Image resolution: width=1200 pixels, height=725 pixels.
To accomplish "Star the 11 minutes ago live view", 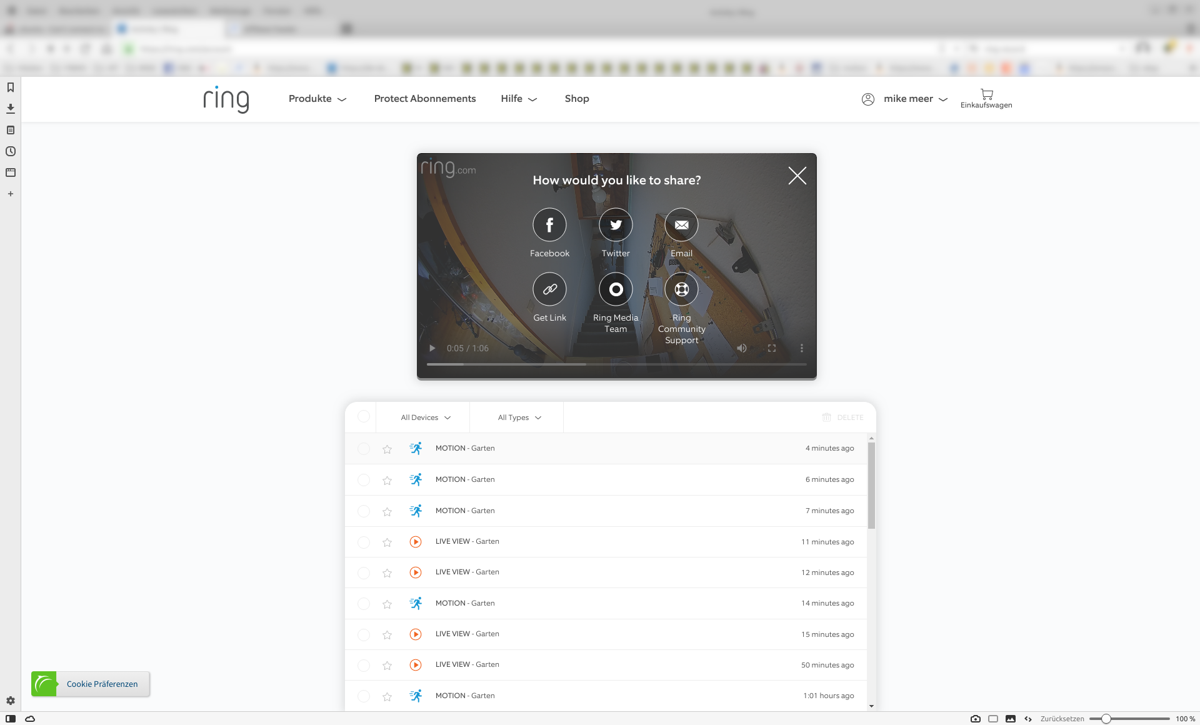I will tap(387, 542).
